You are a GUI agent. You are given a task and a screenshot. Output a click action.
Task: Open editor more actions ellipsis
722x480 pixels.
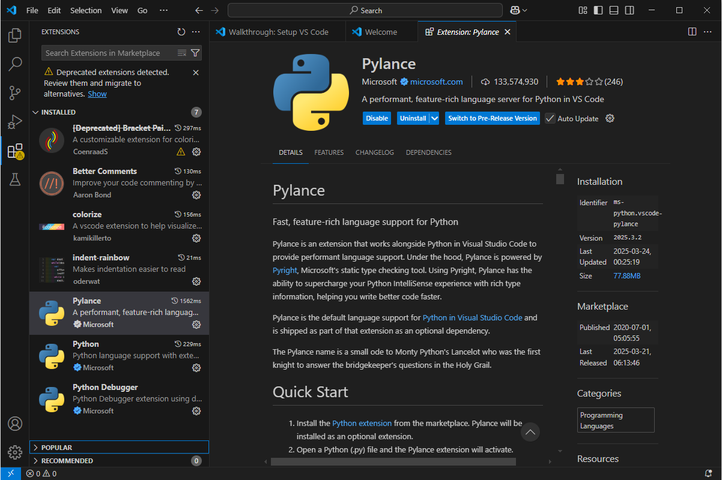[708, 32]
